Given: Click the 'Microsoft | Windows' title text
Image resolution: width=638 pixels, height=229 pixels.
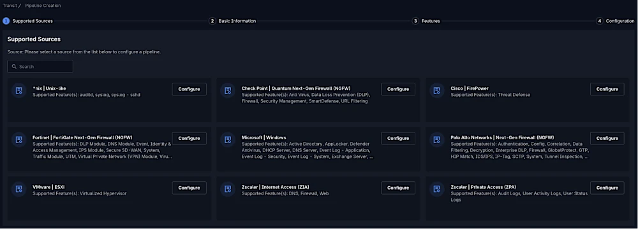Looking at the screenshot, I should point(263,137).
